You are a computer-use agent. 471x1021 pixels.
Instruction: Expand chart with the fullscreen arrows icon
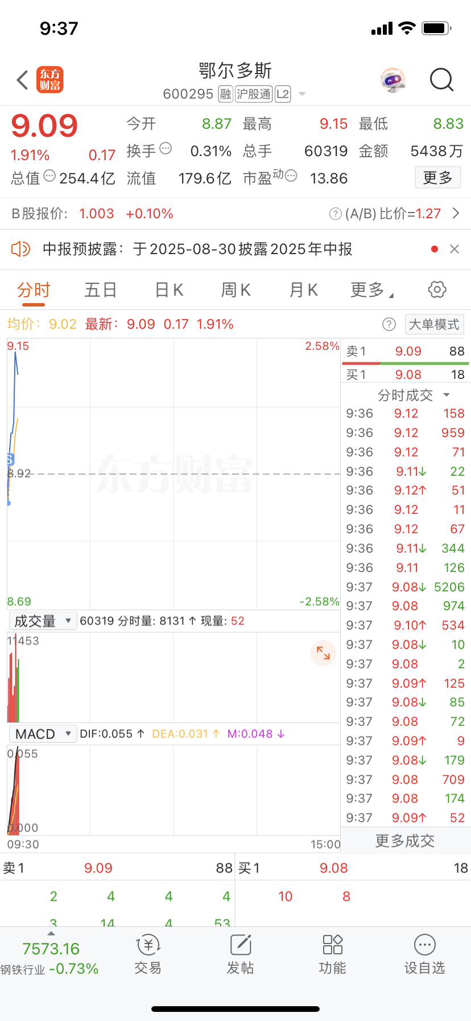(323, 653)
